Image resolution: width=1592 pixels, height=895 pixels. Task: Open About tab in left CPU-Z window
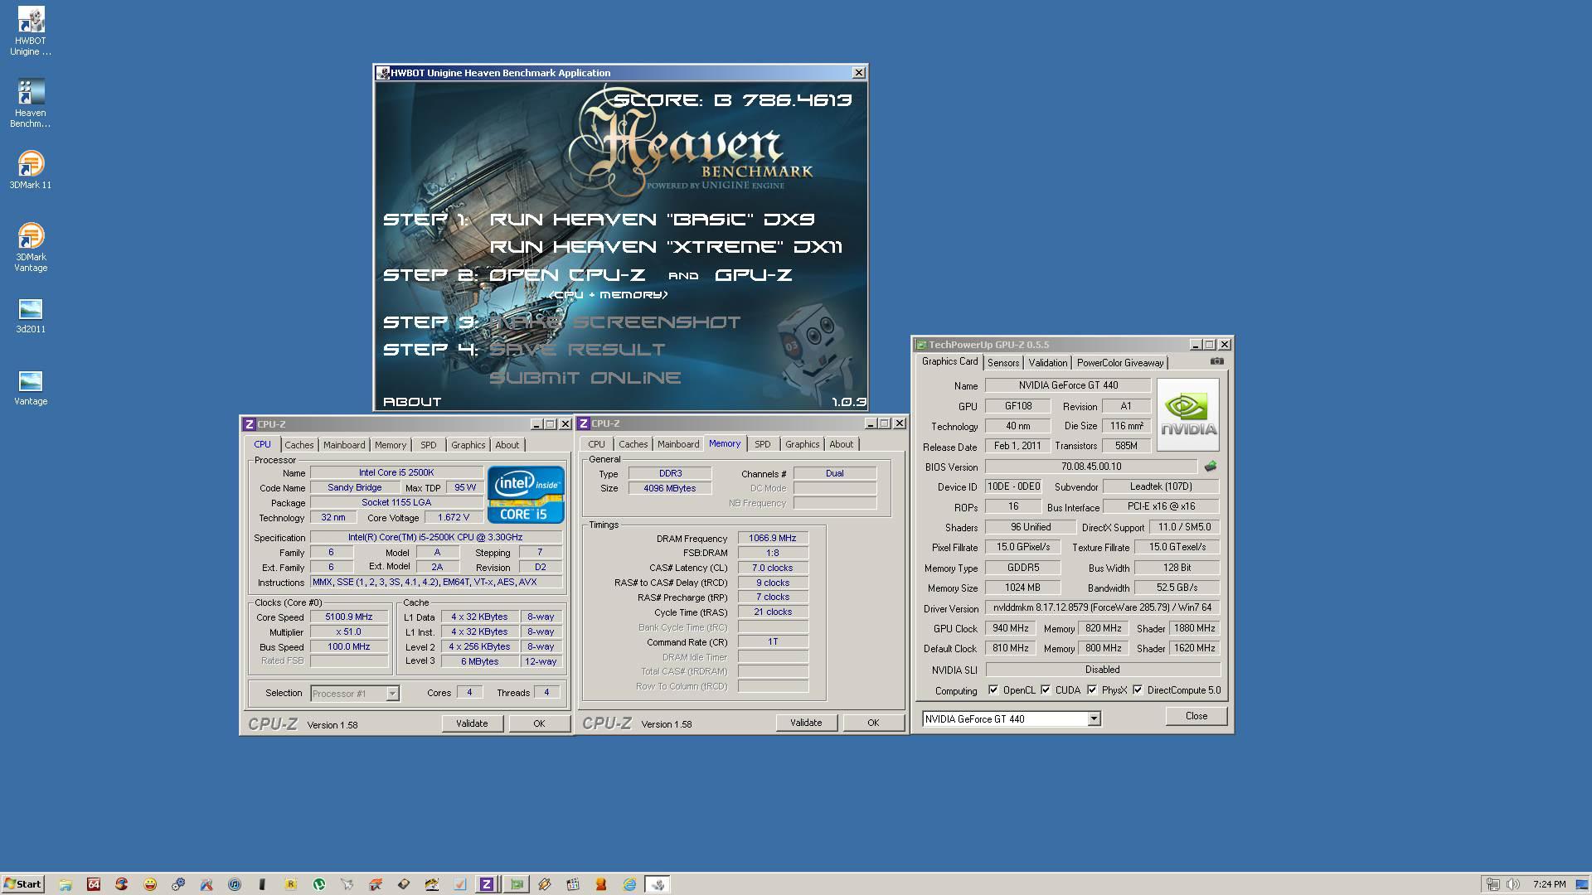point(507,445)
